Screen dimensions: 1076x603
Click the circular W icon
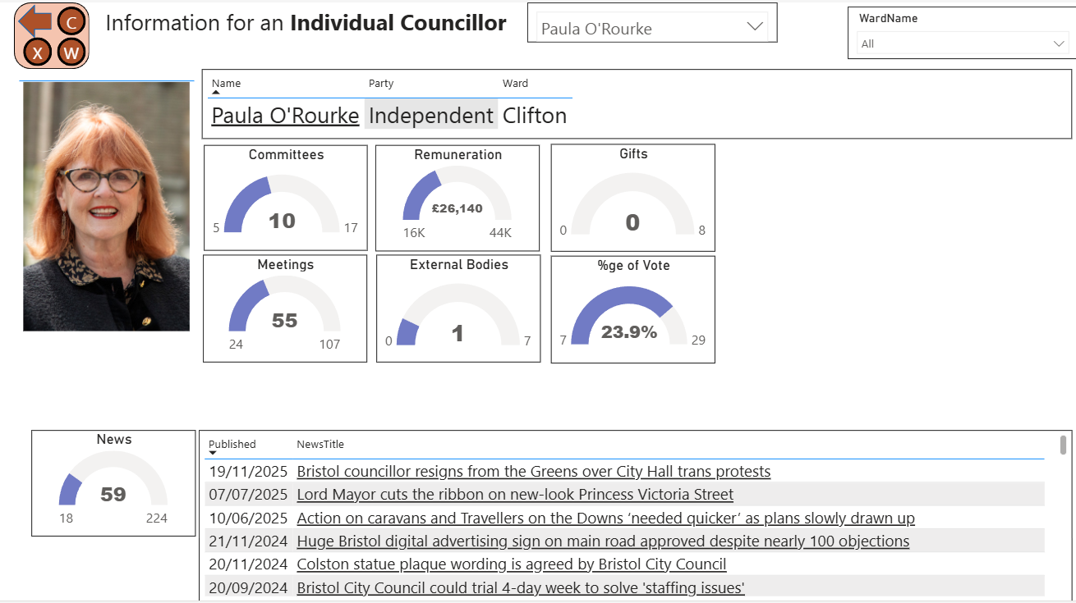(x=72, y=53)
